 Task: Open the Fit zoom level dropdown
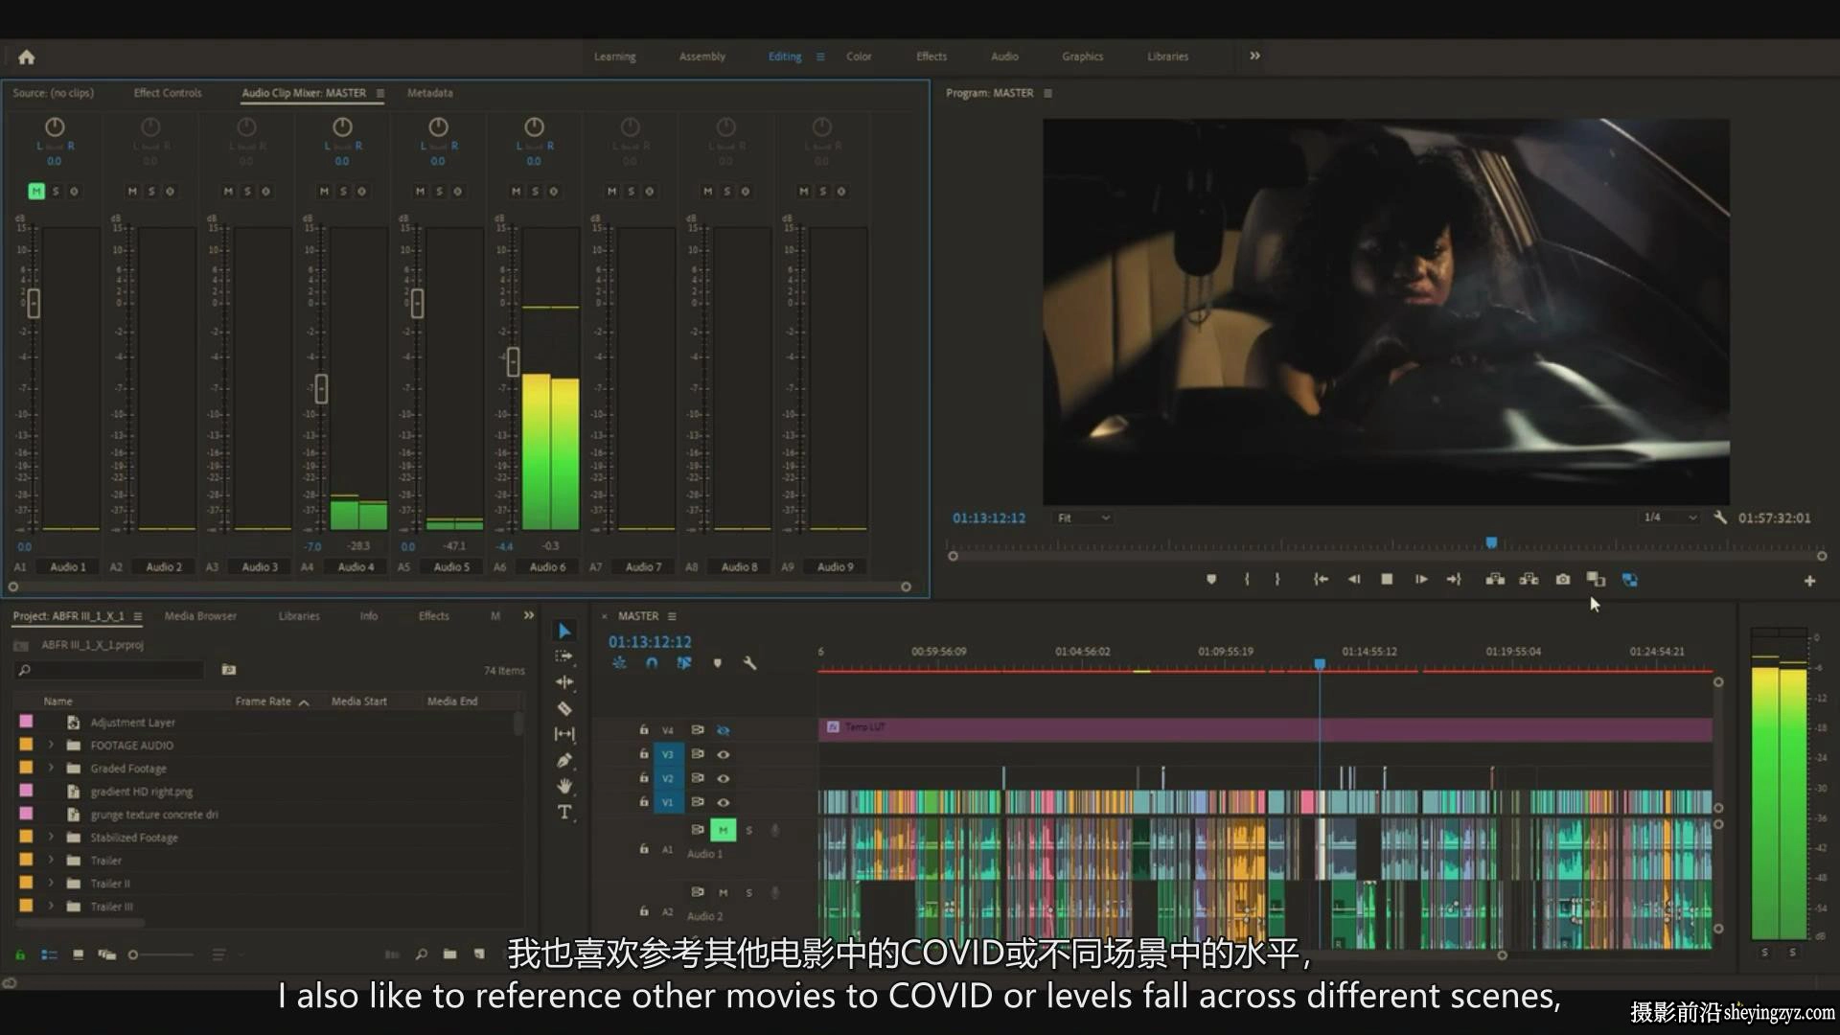coord(1084,517)
